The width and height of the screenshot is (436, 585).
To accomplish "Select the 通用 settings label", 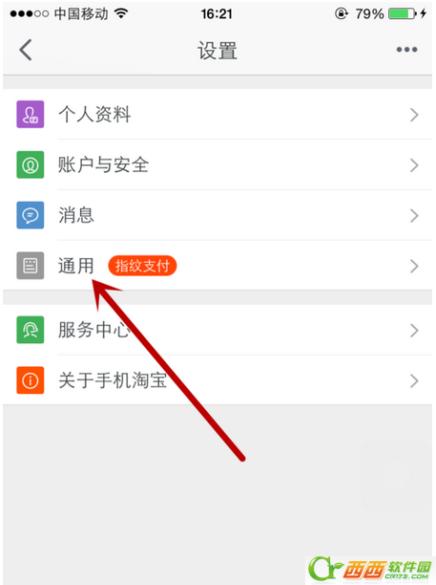I will (76, 266).
